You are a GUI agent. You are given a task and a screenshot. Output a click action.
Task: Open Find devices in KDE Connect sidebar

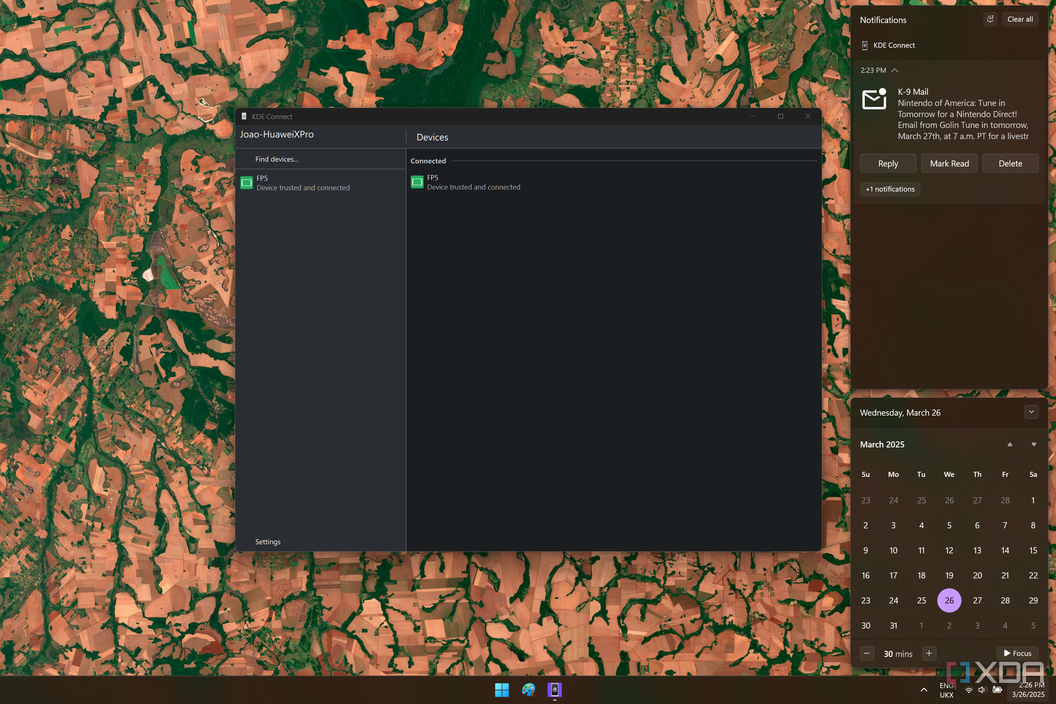(x=321, y=159)
